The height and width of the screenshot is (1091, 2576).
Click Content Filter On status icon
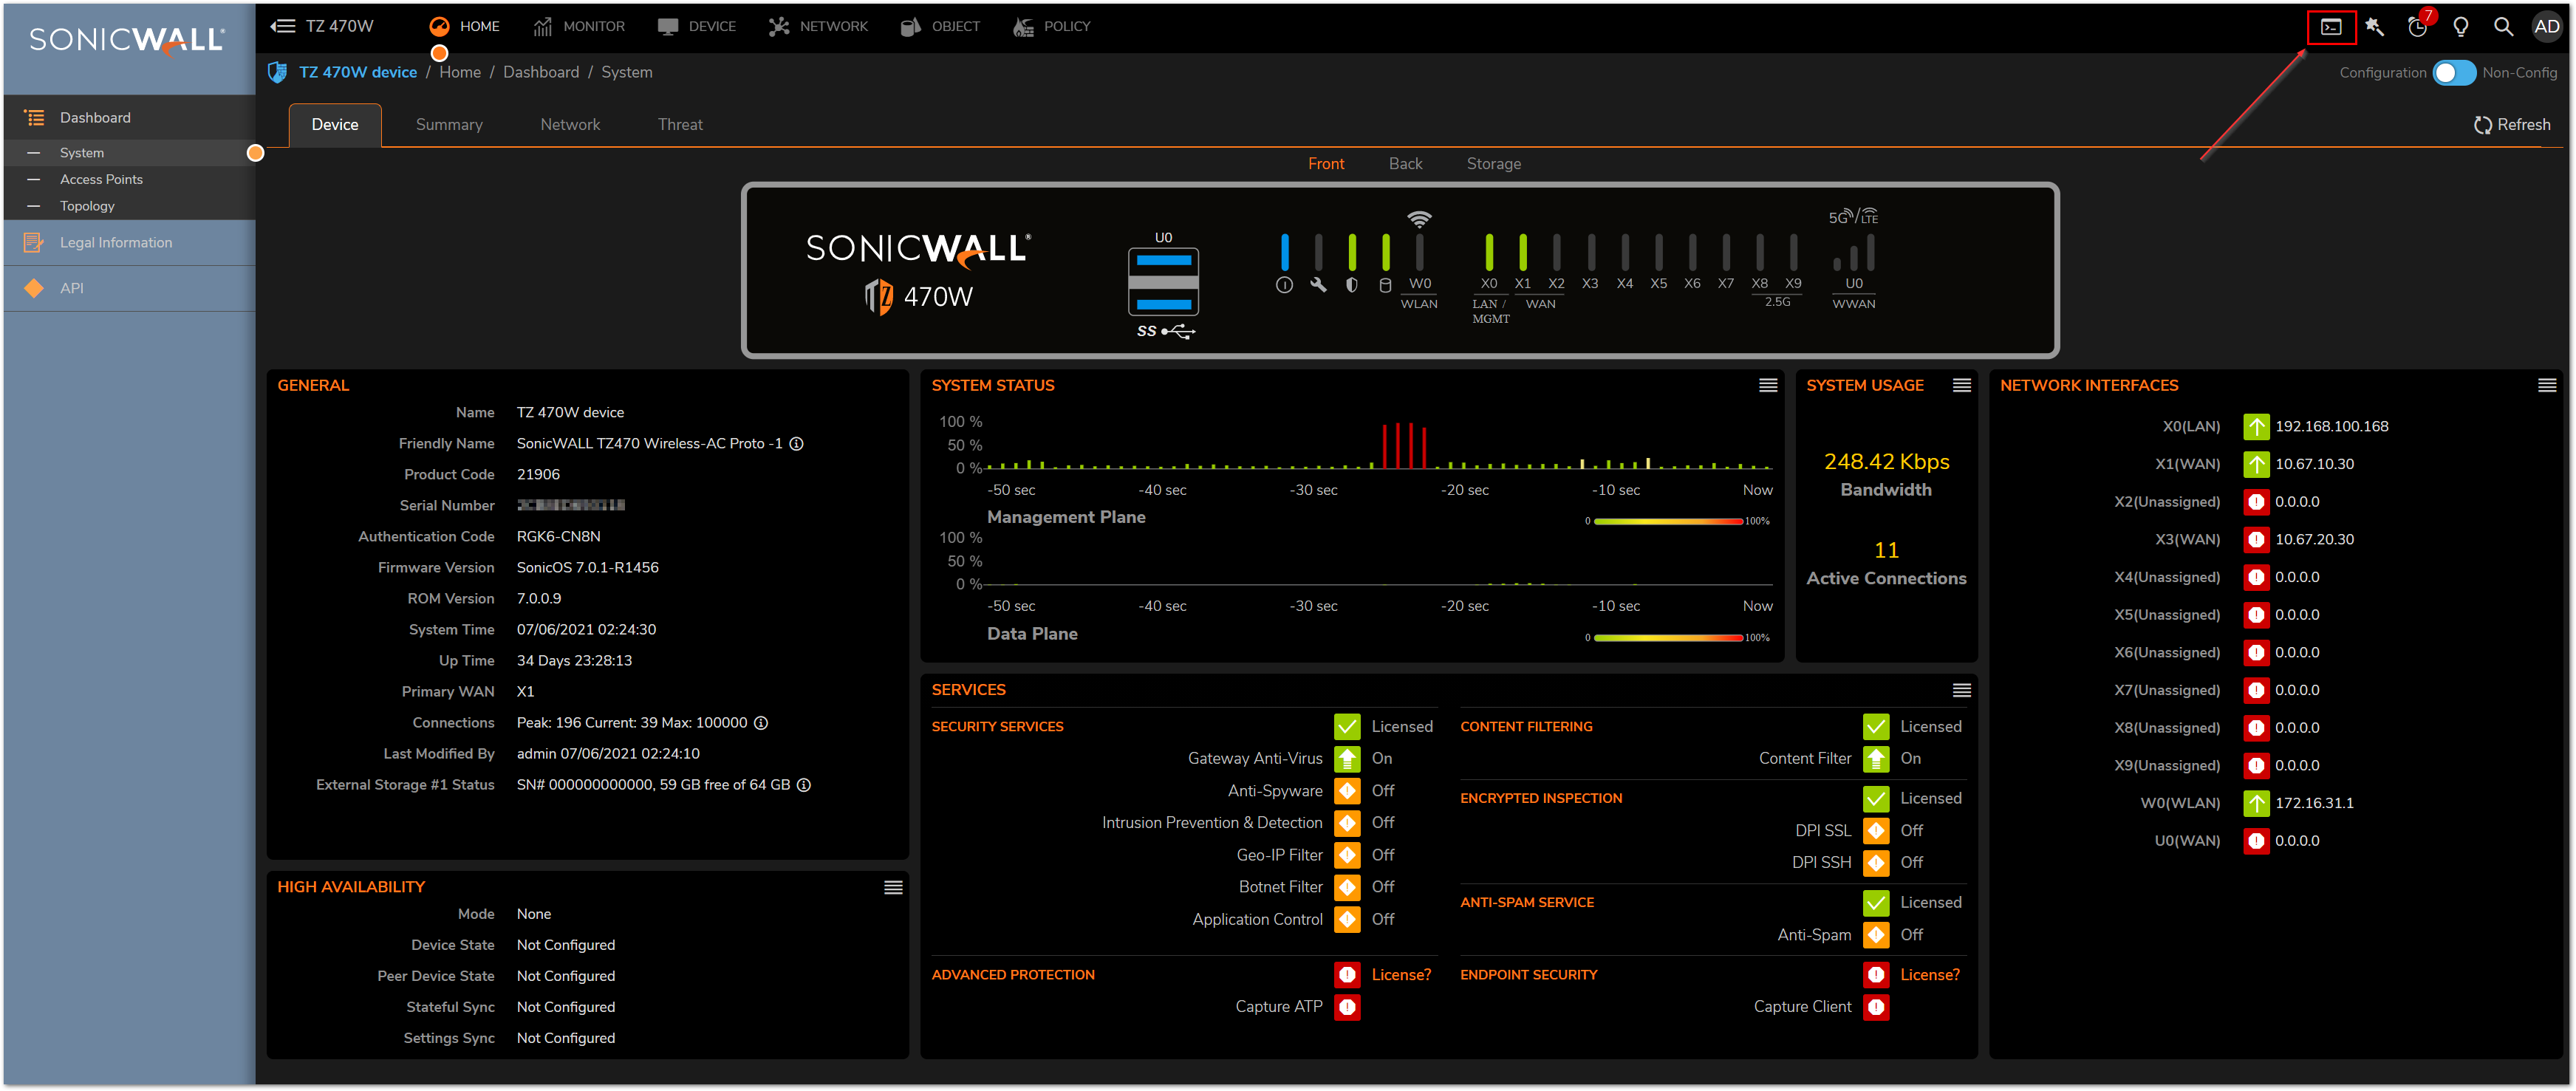click(1876, 759)
